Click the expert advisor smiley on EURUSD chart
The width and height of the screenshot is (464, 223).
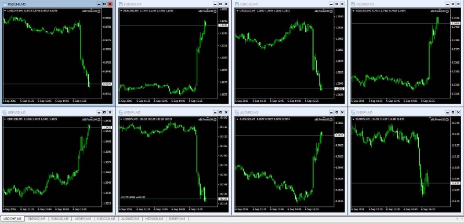tap(215, 10)
